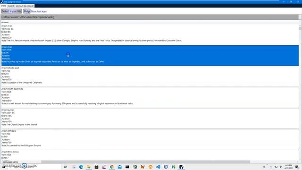Select the North East India card
The image size is (302, 170).
(x=150, y=98)
